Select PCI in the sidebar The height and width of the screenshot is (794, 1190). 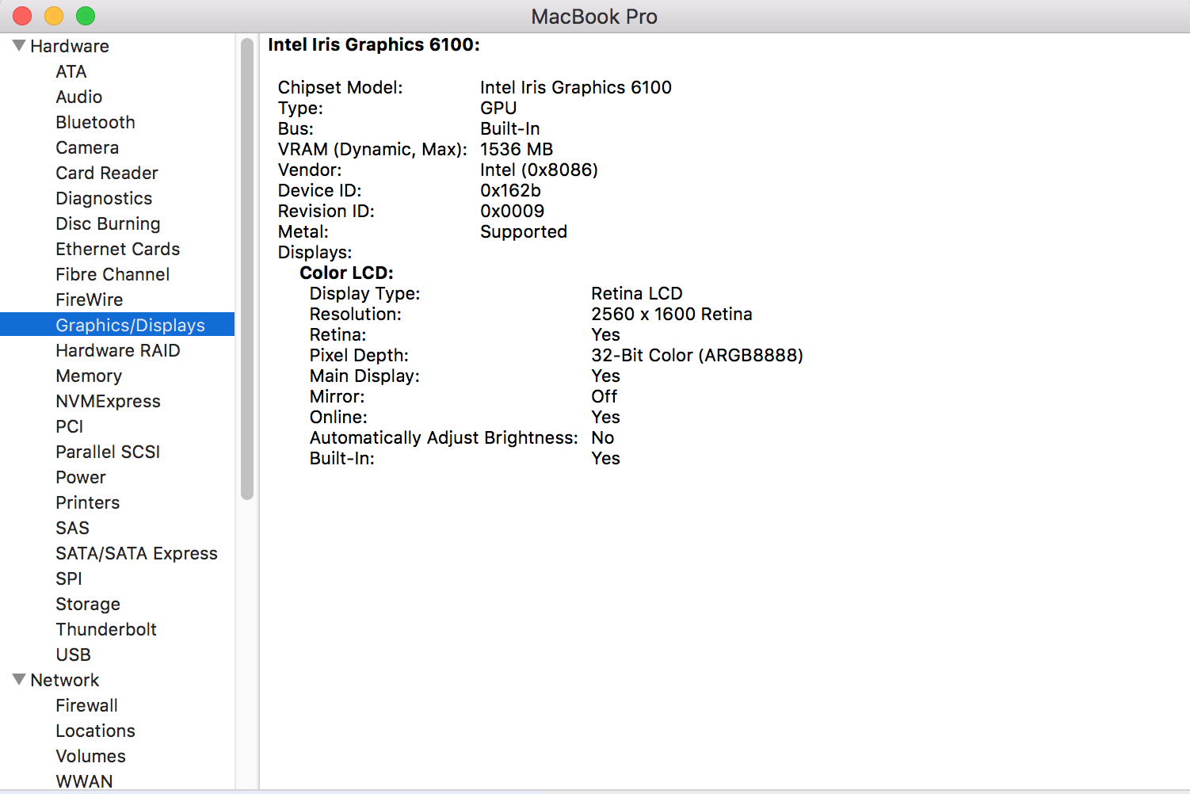[70, 426]
